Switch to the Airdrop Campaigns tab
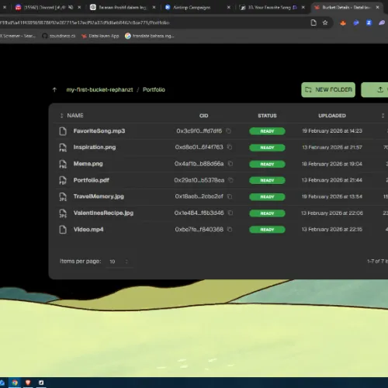The width and height of the screenshot is (388, 388). (196, 8)
